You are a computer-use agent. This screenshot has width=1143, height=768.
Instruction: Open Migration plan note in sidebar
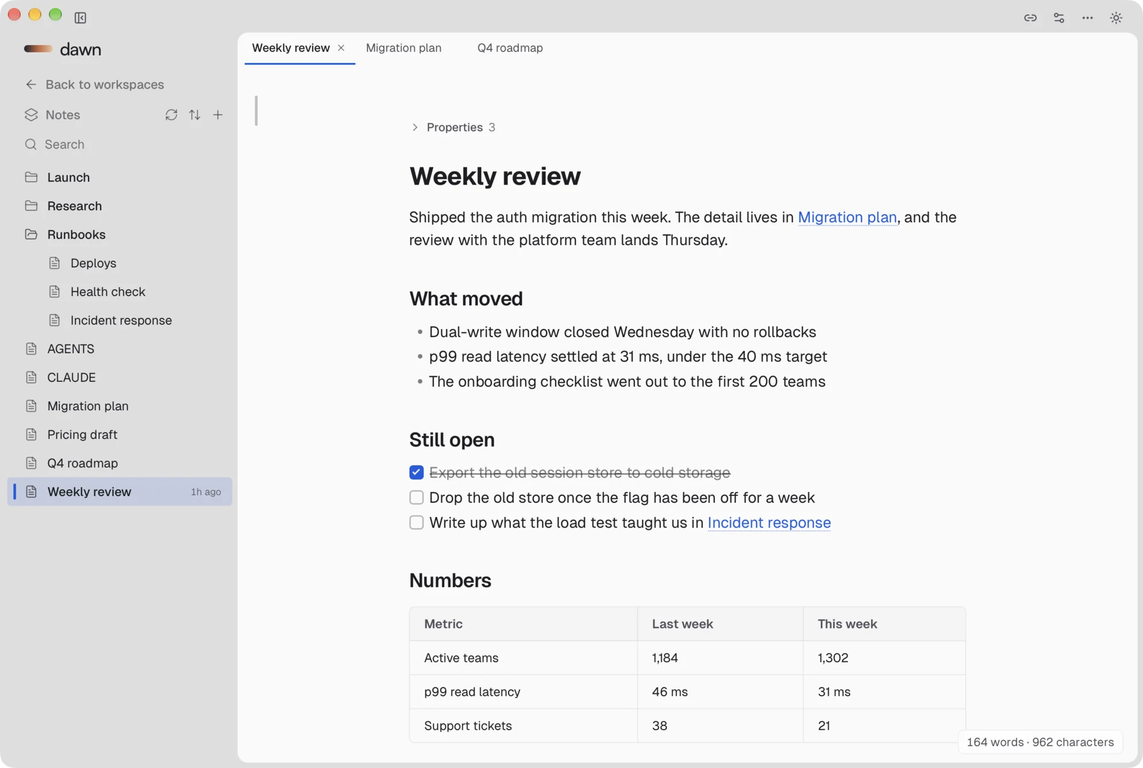click(119, 406)
